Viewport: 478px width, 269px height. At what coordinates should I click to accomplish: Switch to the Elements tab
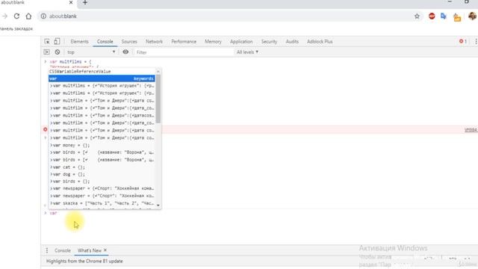coord(79,42)
